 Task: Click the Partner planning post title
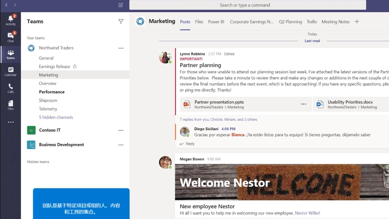pyautogui.click(x=200, y=65)
